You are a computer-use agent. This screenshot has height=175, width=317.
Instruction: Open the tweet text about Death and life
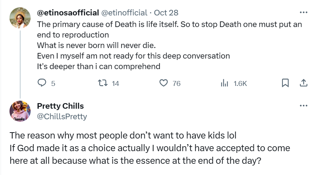(x=169, y=45)
